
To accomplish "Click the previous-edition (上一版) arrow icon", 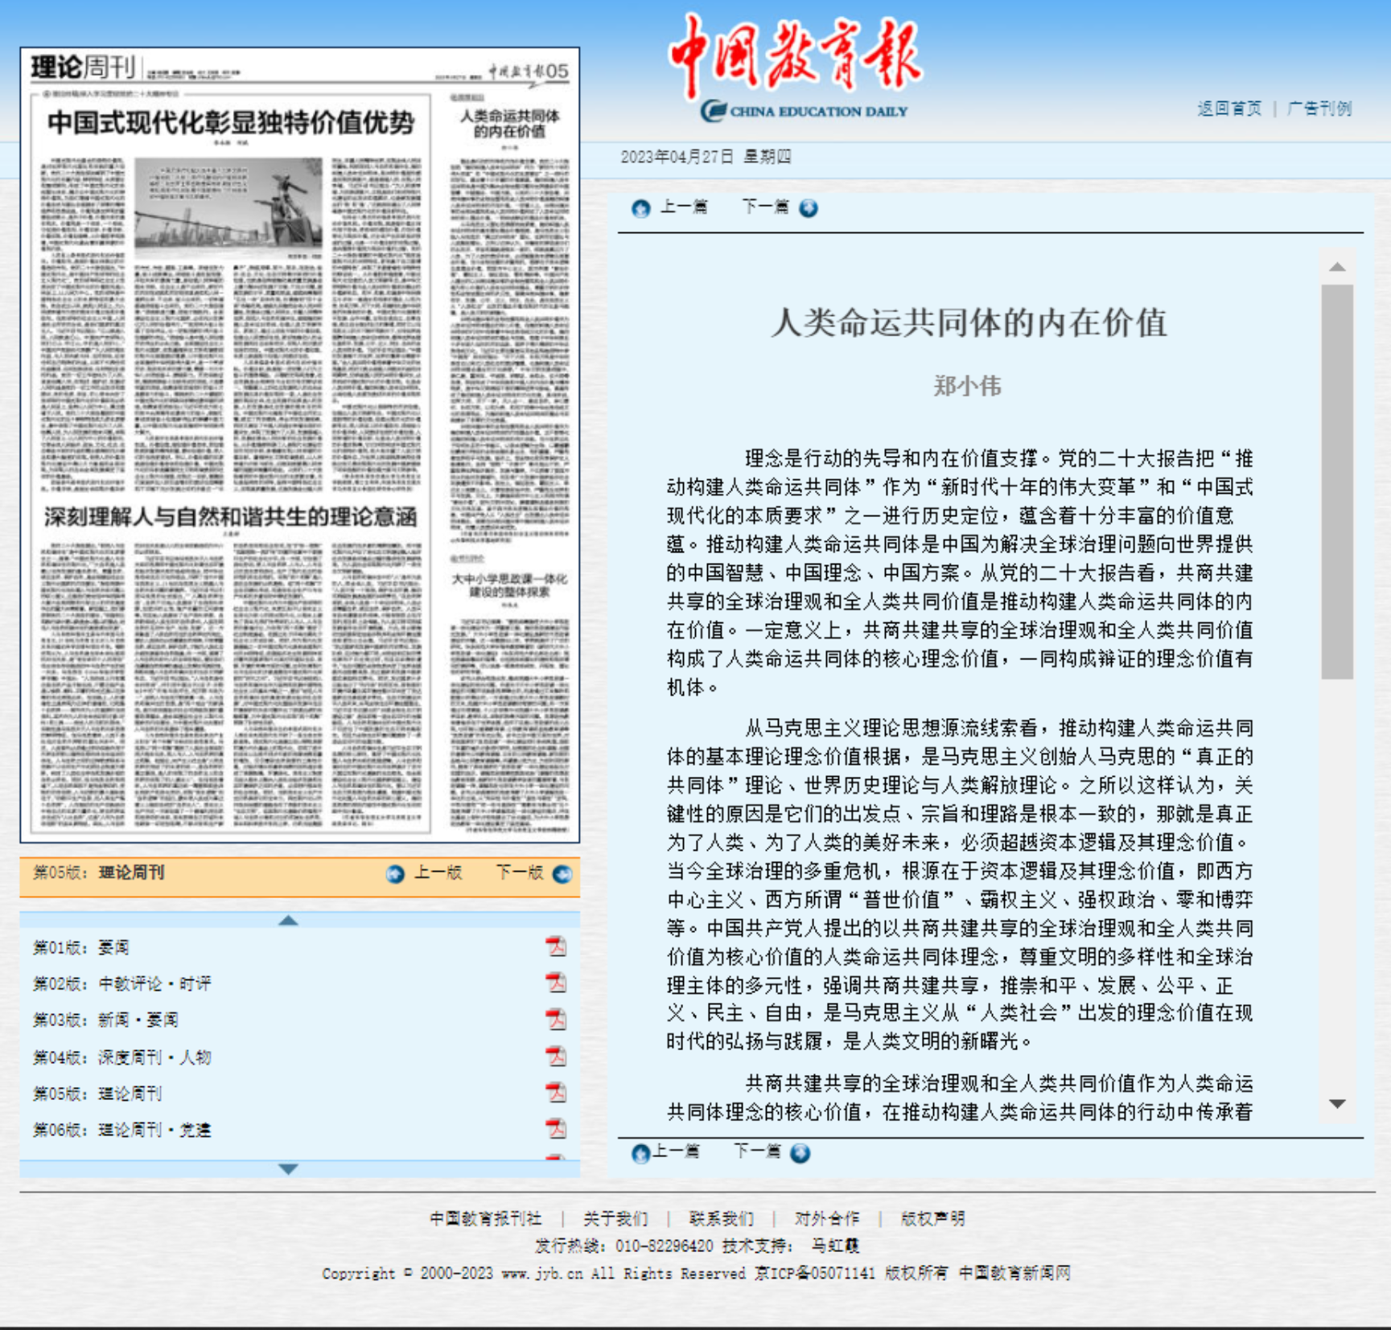I will (395, 874).
